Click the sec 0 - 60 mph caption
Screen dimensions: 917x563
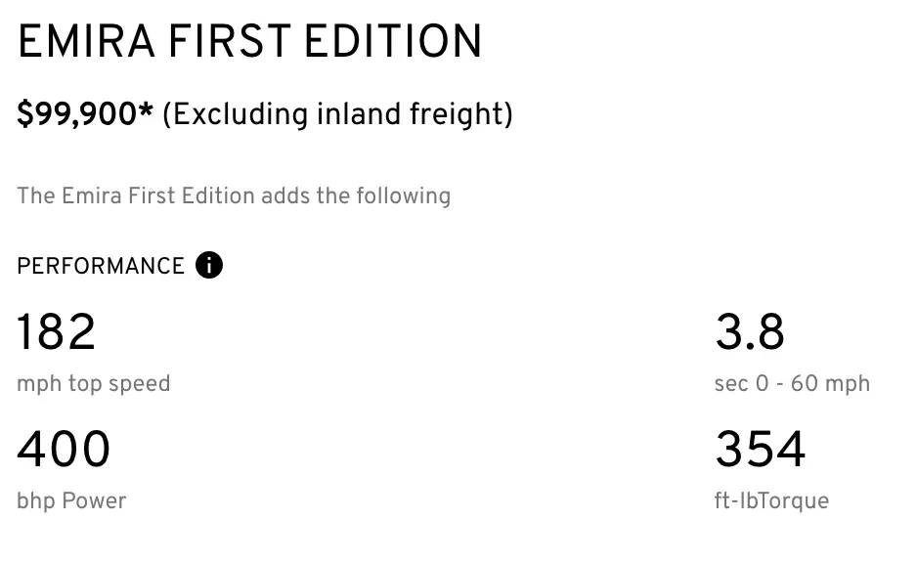(792, 383)
